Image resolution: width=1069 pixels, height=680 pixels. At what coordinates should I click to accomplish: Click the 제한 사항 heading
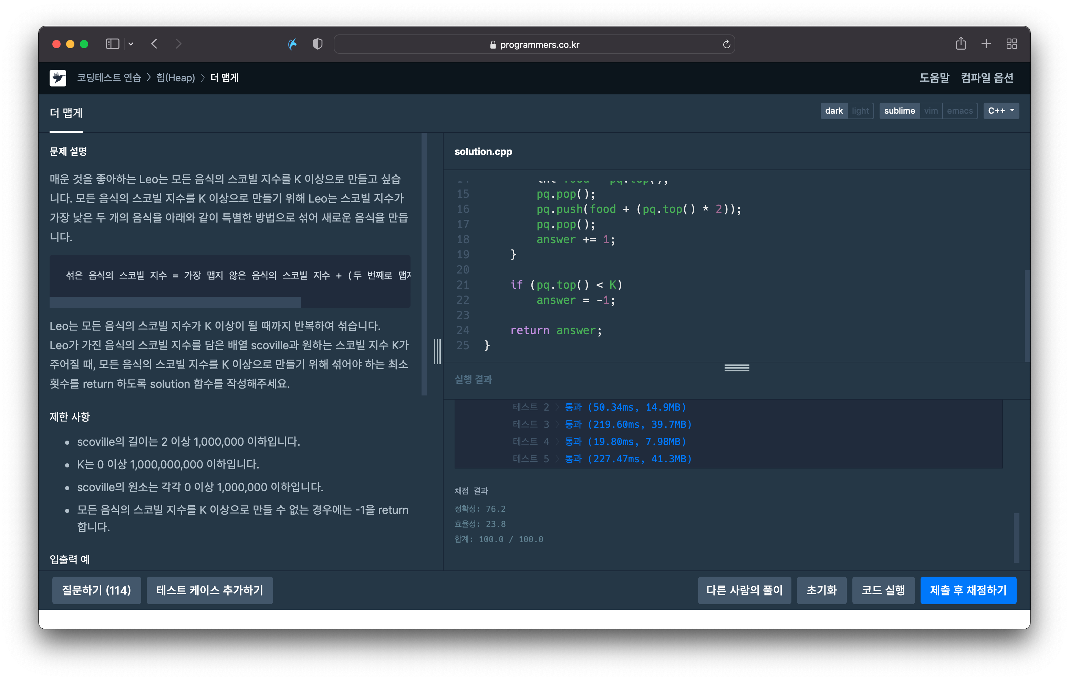click(x=70, y=416)
